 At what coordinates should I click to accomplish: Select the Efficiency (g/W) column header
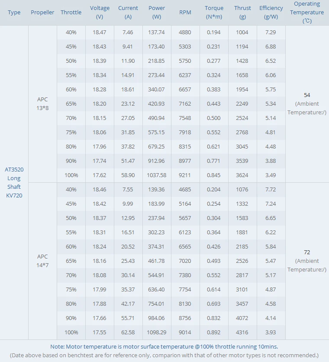271,13
